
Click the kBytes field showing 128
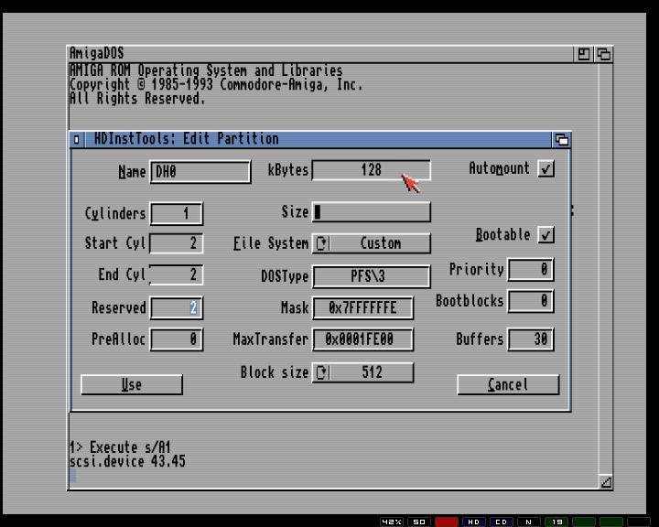pos(372,170)
